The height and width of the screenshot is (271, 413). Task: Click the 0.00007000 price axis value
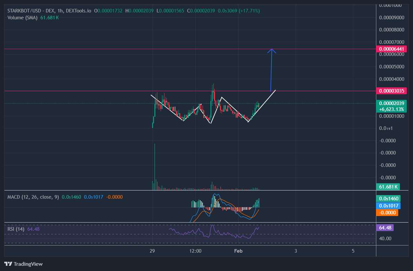[391, 42]
